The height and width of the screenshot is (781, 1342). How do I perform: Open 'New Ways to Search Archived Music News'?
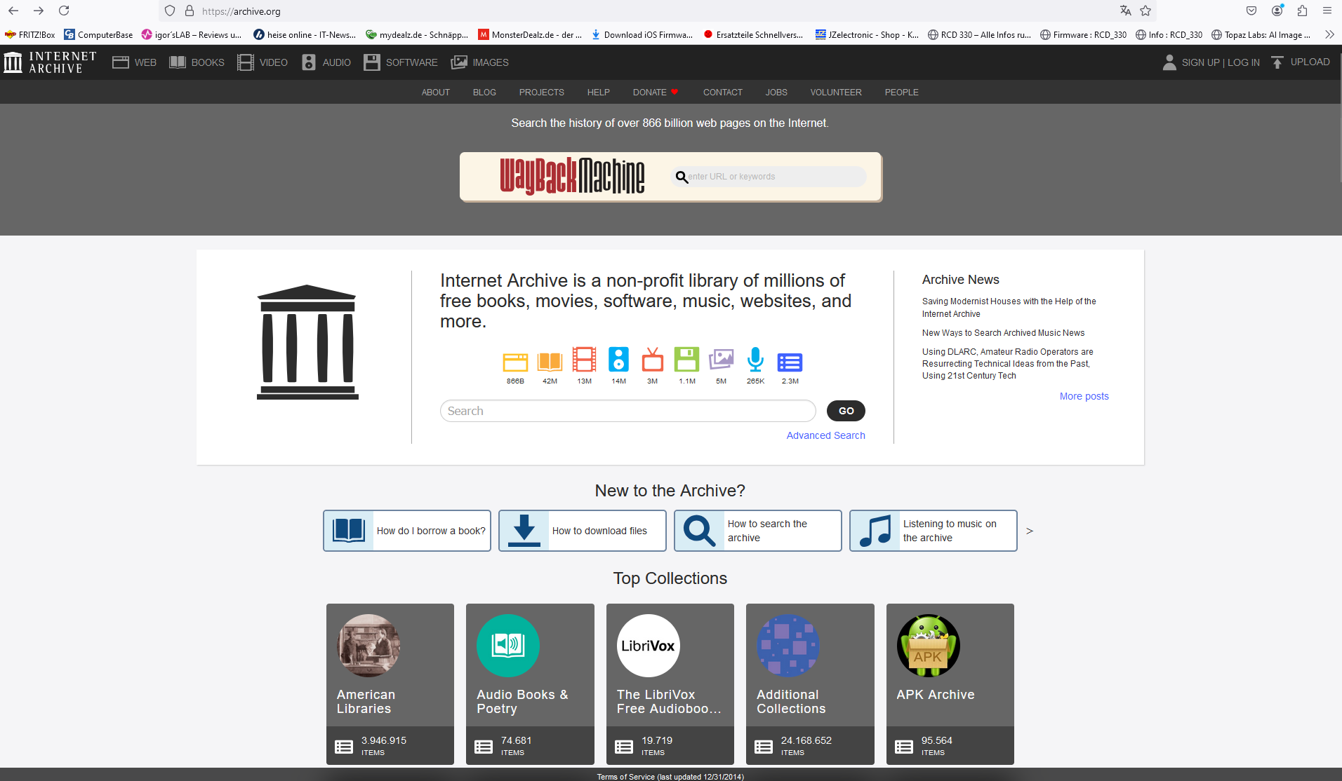tap(1003, 333)
